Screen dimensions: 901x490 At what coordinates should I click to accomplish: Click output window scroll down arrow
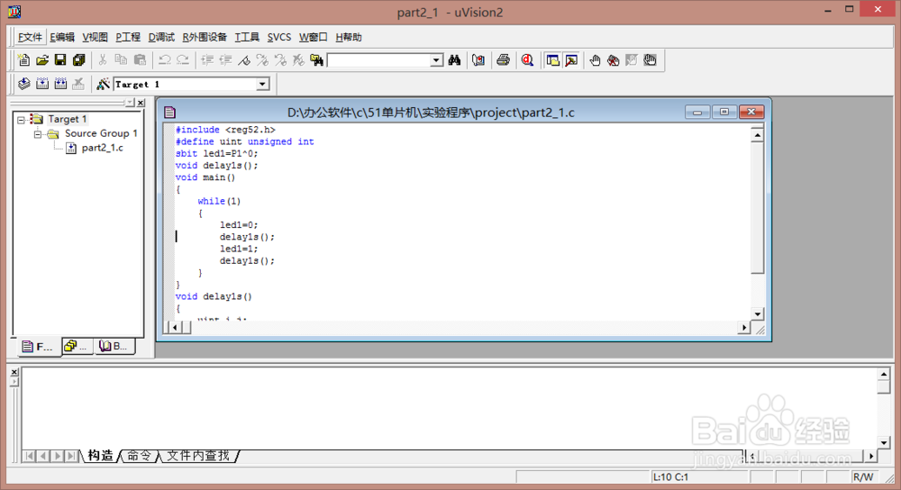[x=884, y=442]
